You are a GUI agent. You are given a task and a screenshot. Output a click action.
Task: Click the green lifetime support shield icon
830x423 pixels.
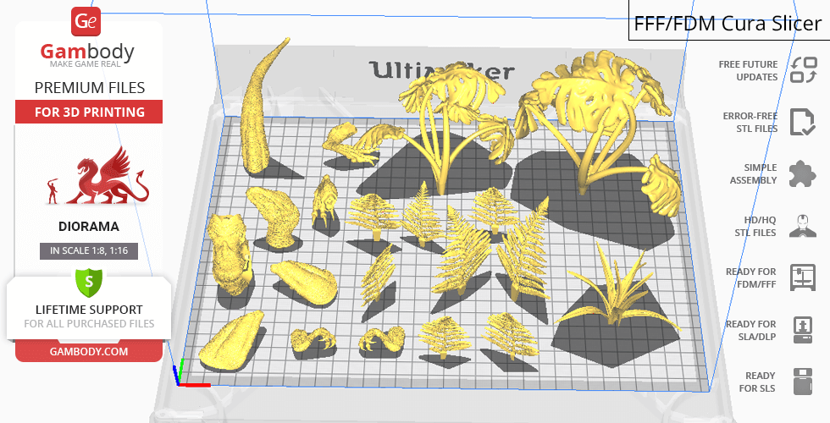click(89, 281)
